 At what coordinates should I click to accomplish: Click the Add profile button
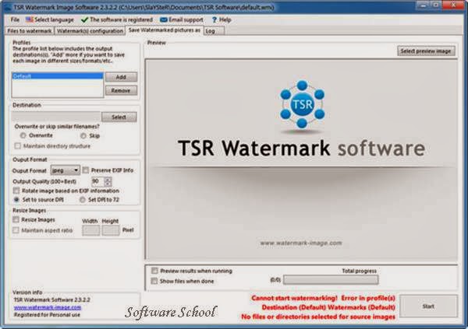click(121, 77)
